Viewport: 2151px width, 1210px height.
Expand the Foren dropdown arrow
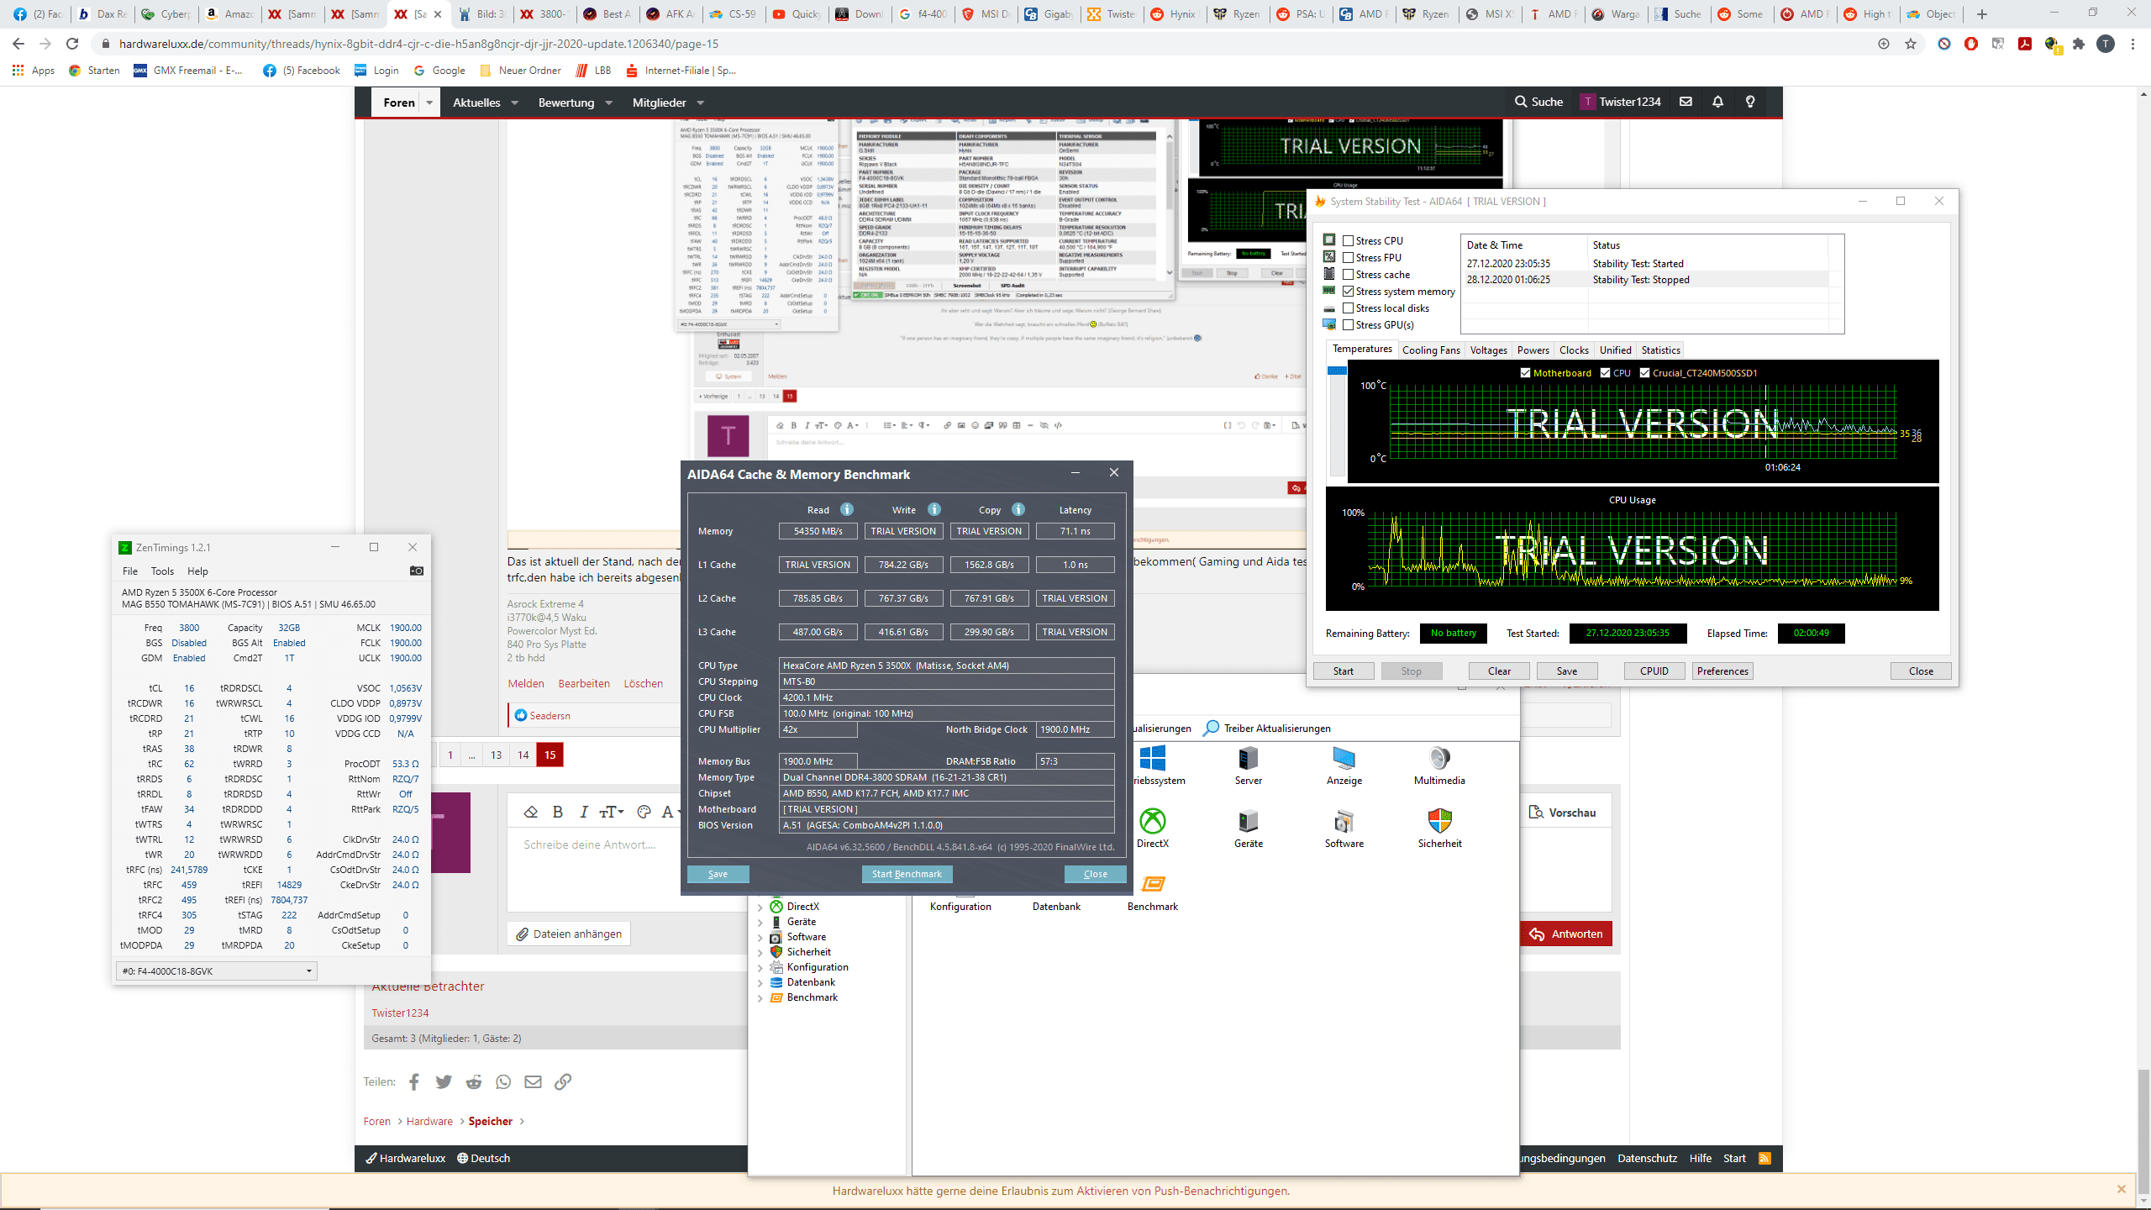click(x=429, y=103)
